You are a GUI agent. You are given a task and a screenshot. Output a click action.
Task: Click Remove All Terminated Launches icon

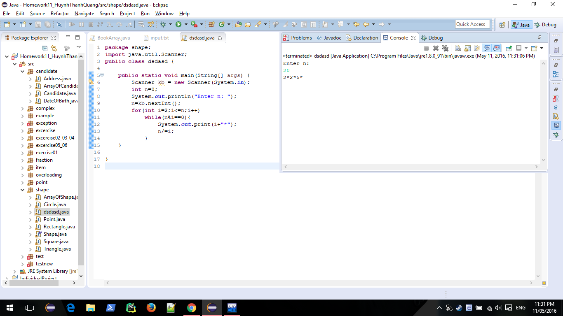click(x=445, y=48)
